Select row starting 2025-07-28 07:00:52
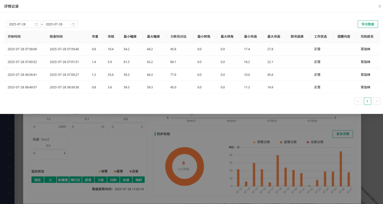The height and width of the screenshot is (204, 383). point(192,62)
